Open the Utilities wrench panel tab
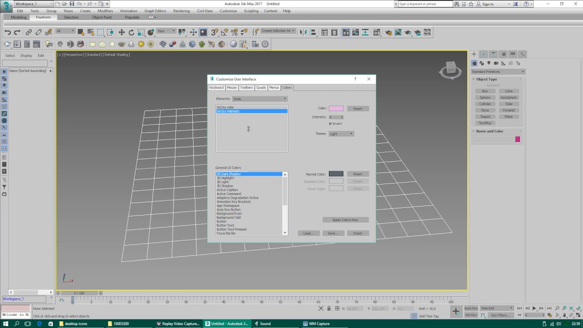Viewport: 583px width, 328px height. click(x=522, y=54)
